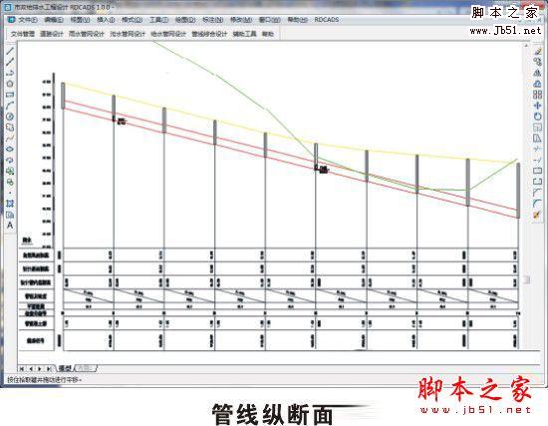Select the Arc tool
Image resolution: width=548 pixels, height=426 pixels.
pyautogui.click(x=10, y=106)
